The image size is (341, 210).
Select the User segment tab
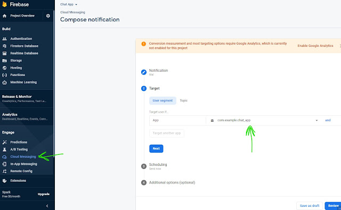[163, 100]
